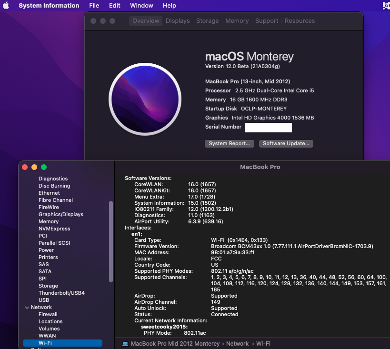The width and height of the screenshot is (390, 349).
Task: Click the AirDrop Channel value 149
Action: point(215,302)
